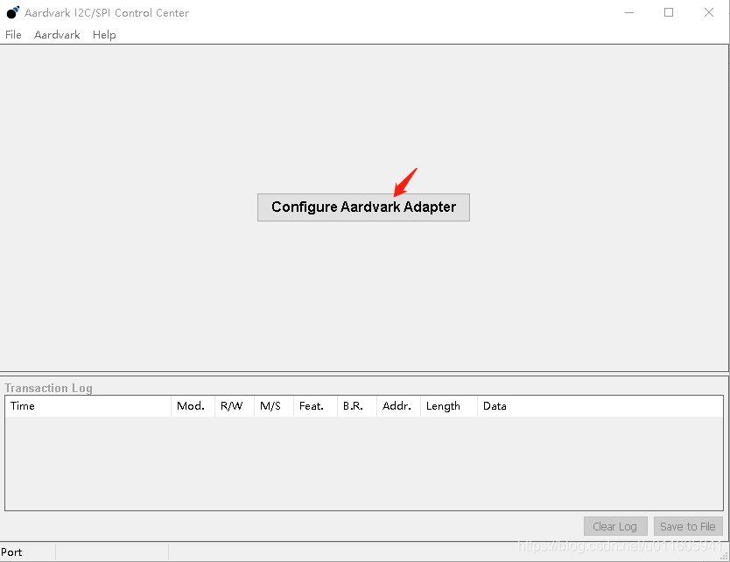The width and height of the screenshot is (730, 562).
Task: Click the Save to File button
Action: (x=688, y=527)
